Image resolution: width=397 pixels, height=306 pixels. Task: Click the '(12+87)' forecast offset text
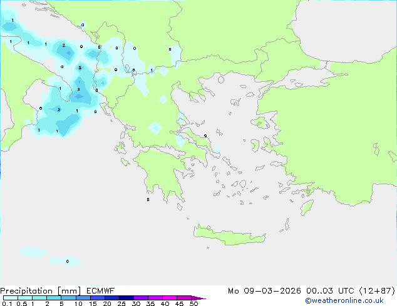pyautogui.click(x=377, y=291)
